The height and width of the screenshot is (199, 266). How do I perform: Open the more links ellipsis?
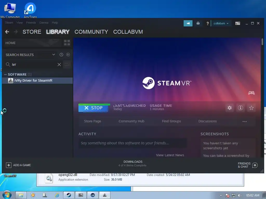click(x=244, y=121)
